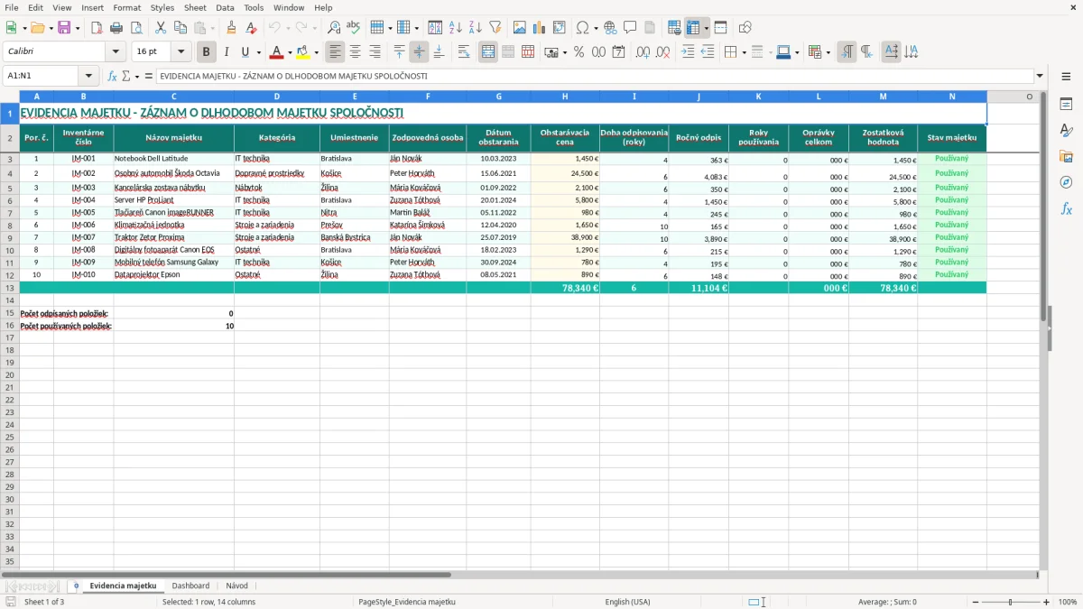Expand the Name Box dropdown arrow
This screenshot has width=1083, height=609.
pyautogui.click(x=88, y=76)
